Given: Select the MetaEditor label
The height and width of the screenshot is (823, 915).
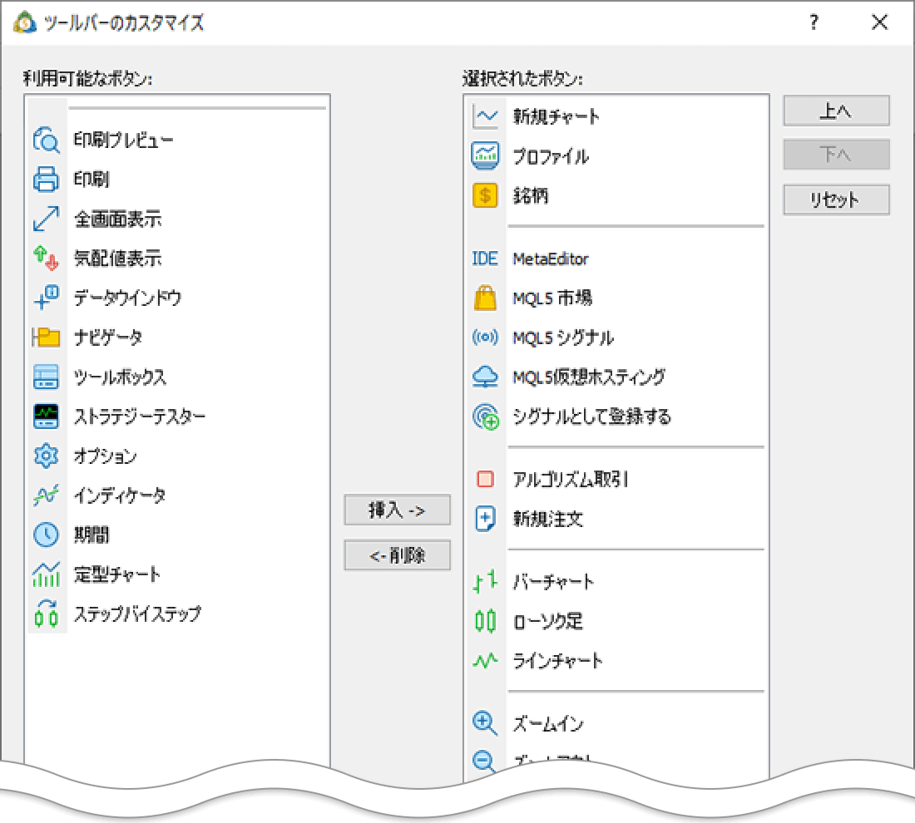Looking at the screenshot, I should [x=551, y=259].
